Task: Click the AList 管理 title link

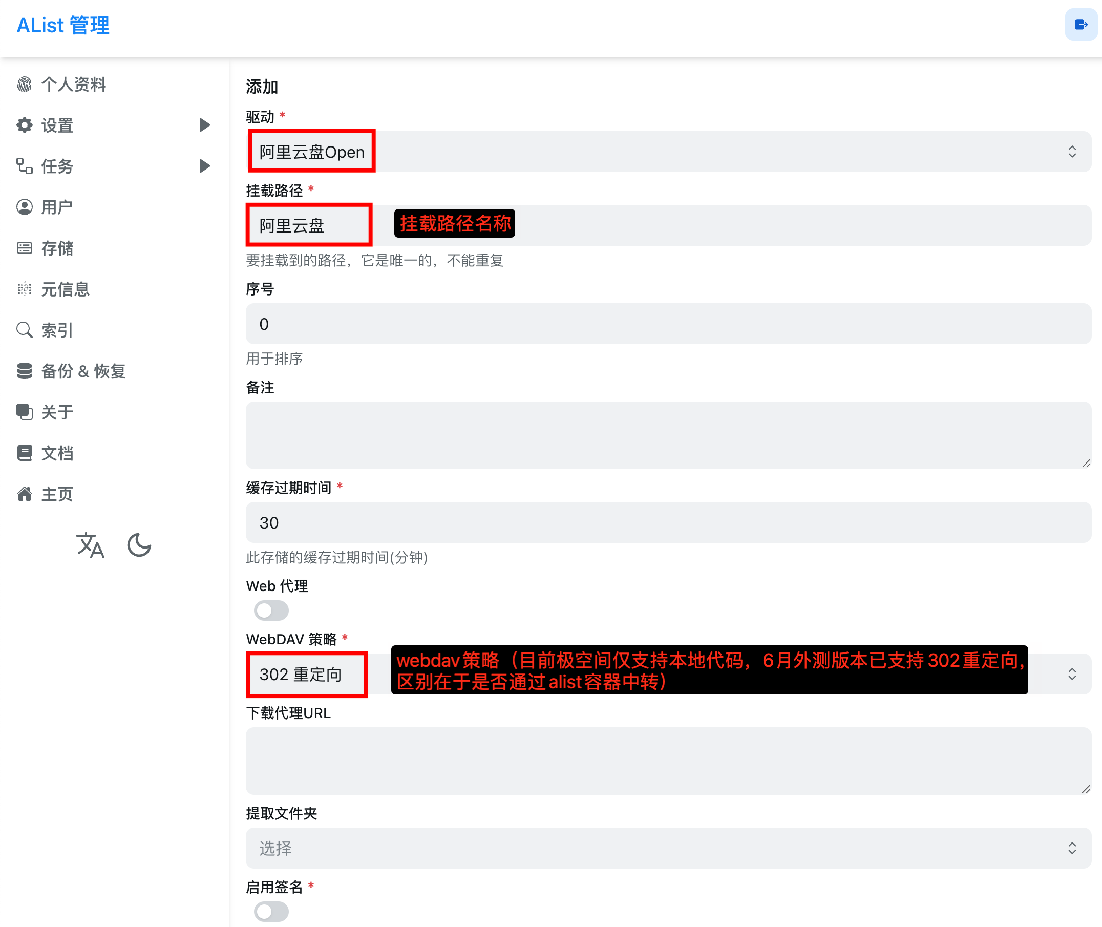Action: pos(63,25)
